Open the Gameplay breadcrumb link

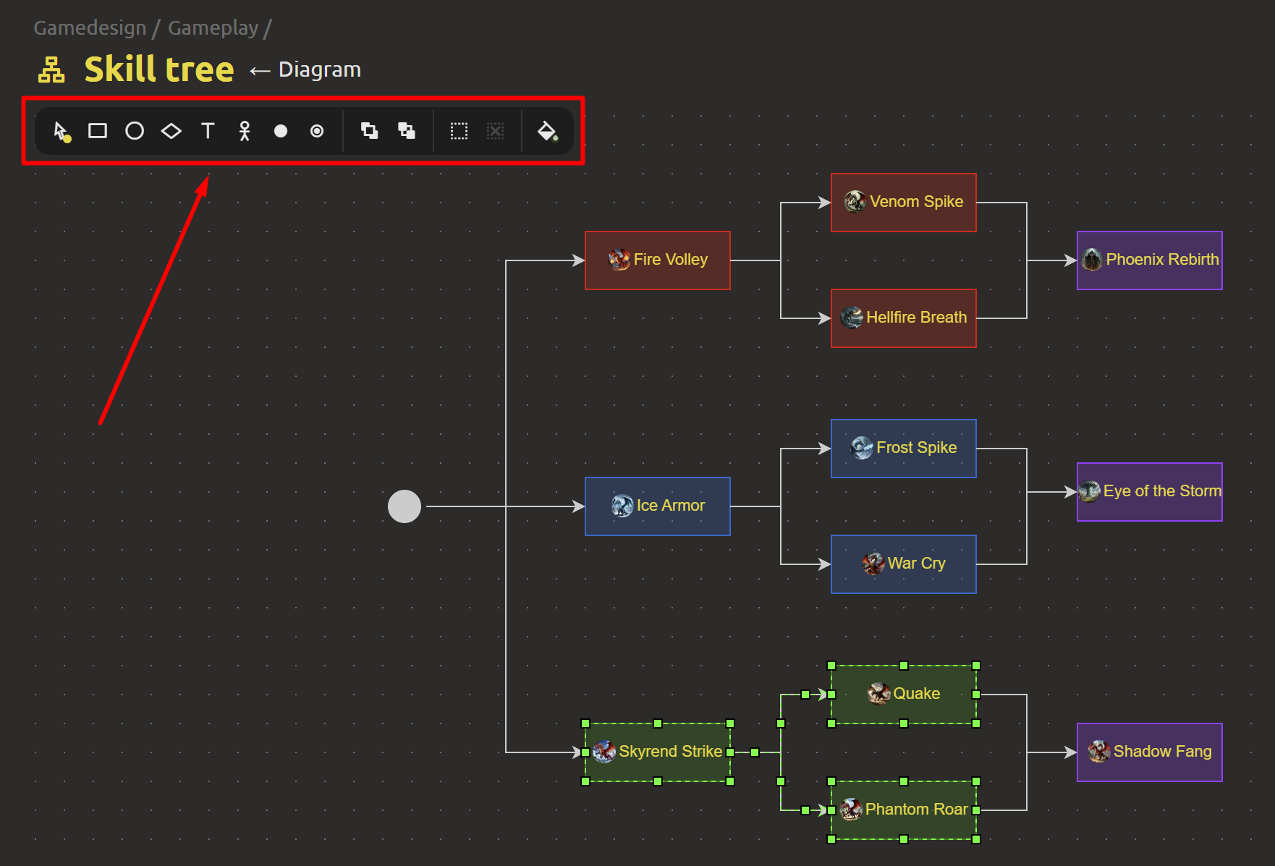213,28
